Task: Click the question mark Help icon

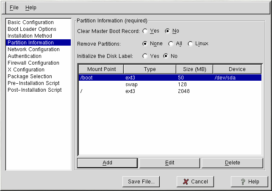Action: [x=242, y=182]
